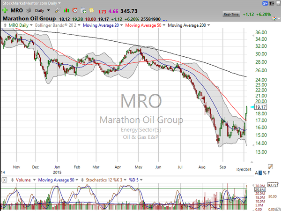The width and height of the screenshot is (281, 211).
Task: Click the 25.6M volume value box
Action: (260, 189)
